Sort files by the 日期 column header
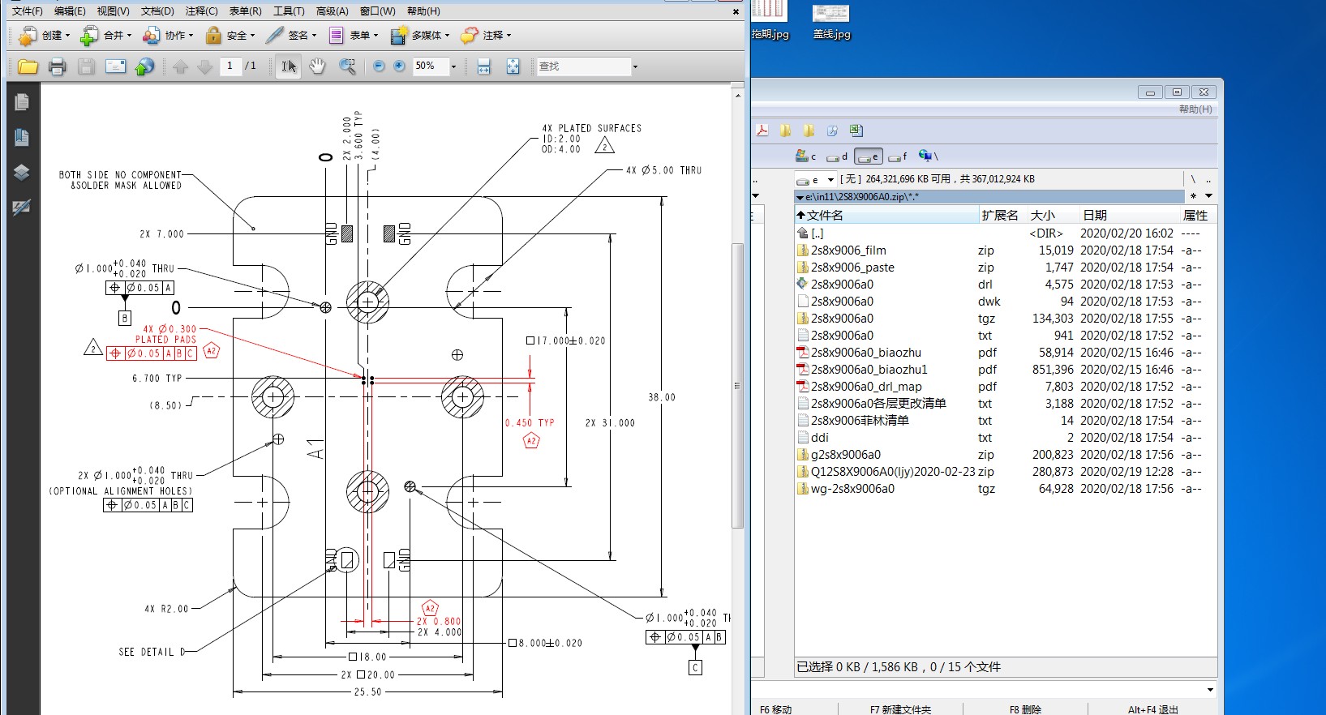The width and height of the screenshot is (1326, 715). [1095, 215]
